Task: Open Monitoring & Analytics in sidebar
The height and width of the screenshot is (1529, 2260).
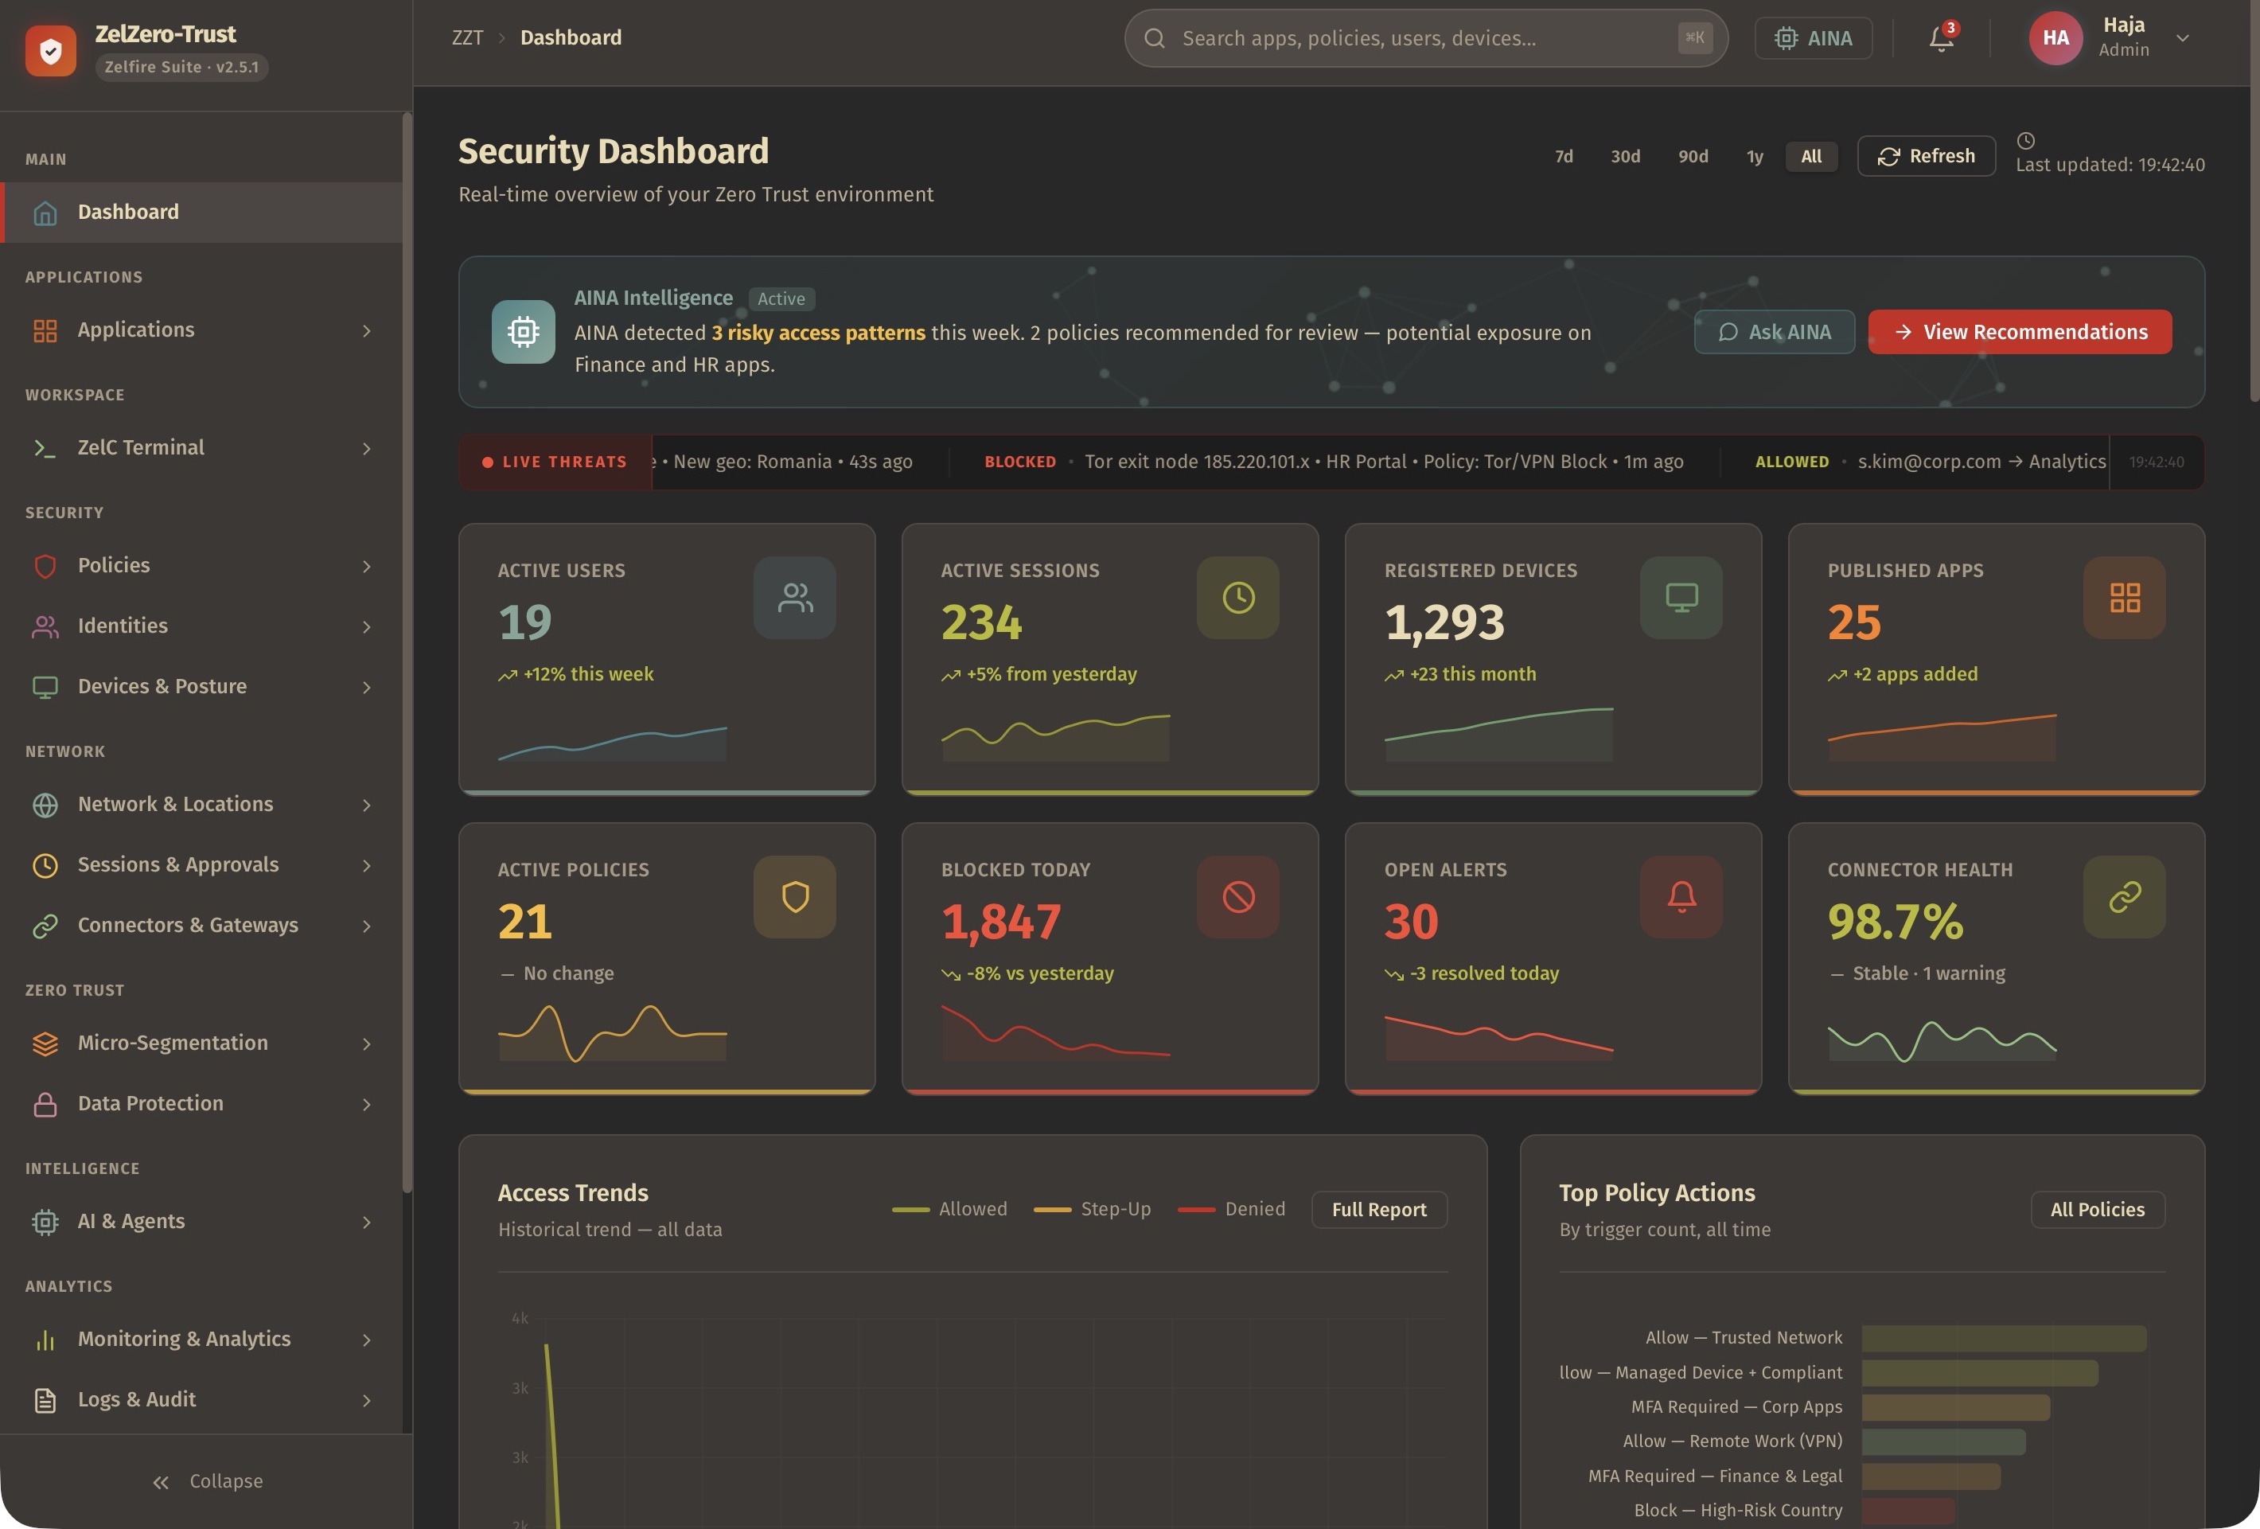Action: click(201, 1340)
